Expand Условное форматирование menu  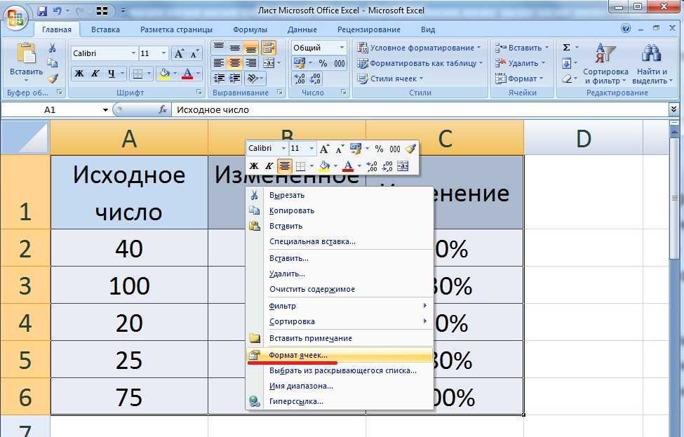click(419, 48)
